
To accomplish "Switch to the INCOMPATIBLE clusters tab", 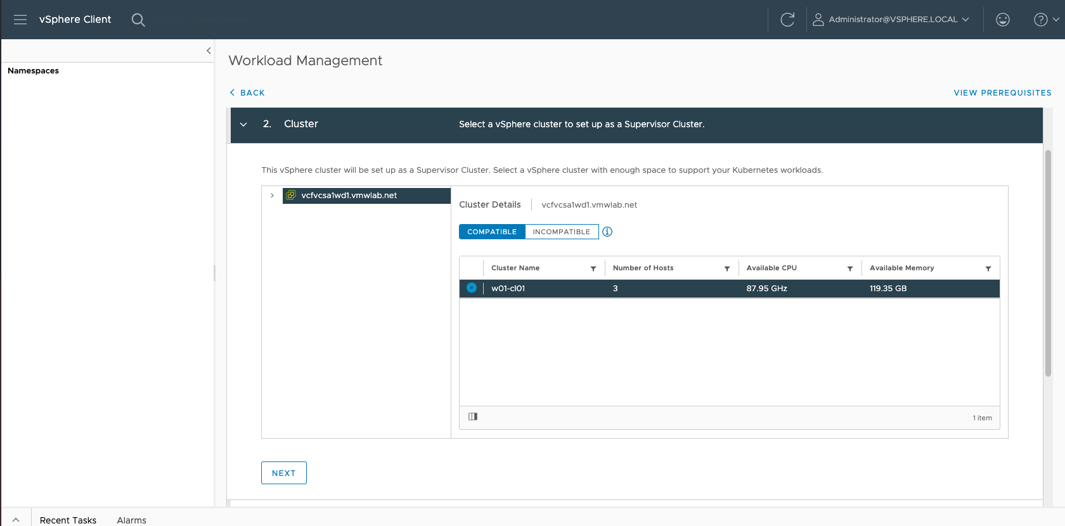I will point(562,232).
